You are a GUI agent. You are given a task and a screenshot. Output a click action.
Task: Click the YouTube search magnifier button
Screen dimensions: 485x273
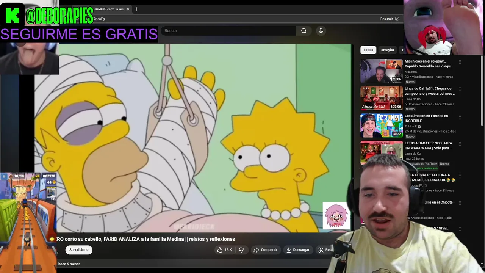point(304,31)
